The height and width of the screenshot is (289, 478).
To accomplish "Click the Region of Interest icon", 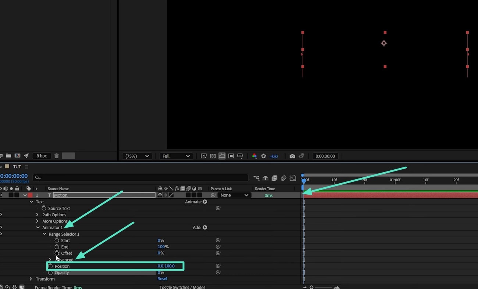I will (231, 156).
